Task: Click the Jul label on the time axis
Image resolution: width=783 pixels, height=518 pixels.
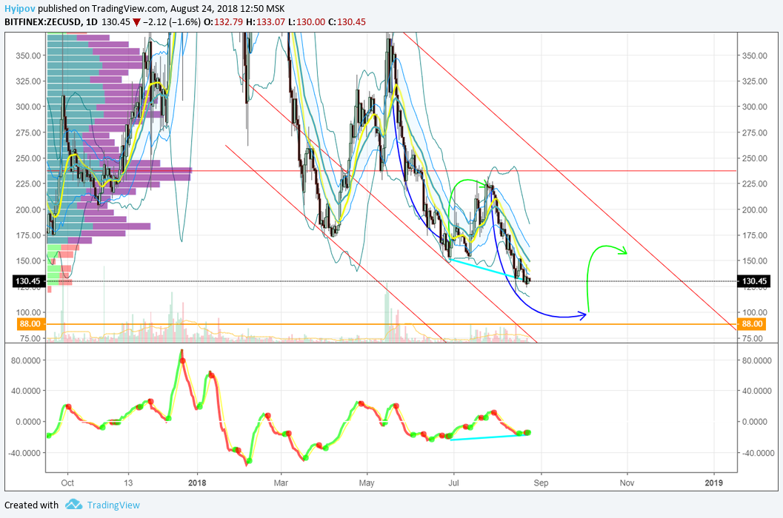Action: click(453, 482)
